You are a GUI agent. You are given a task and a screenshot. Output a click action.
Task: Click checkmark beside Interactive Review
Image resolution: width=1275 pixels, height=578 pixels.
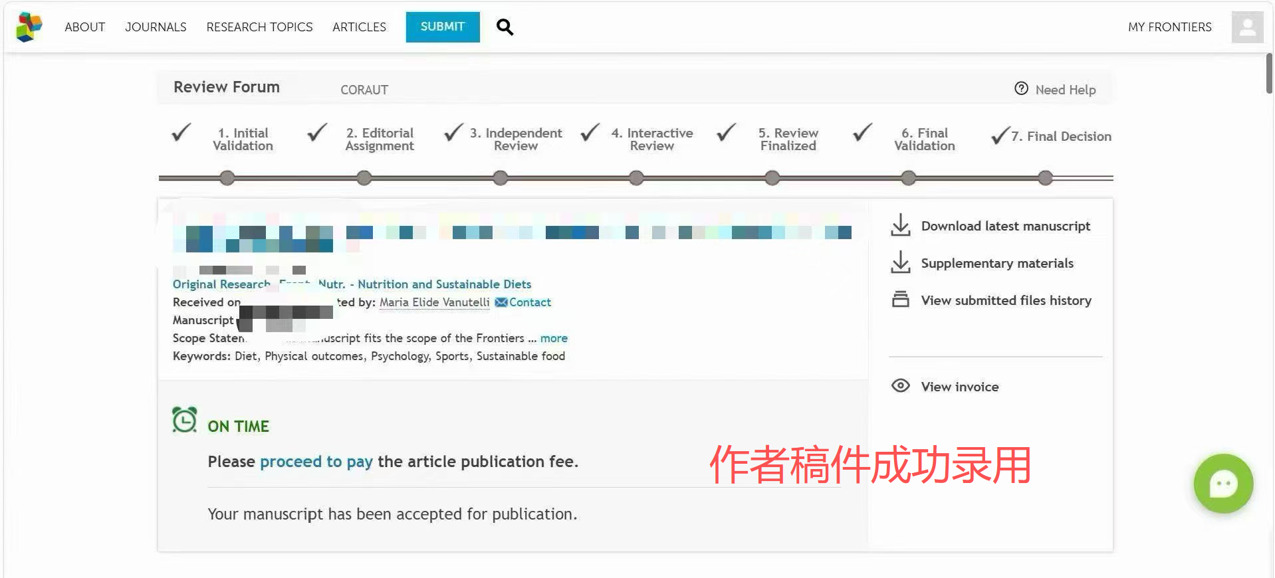coord(590,132)
